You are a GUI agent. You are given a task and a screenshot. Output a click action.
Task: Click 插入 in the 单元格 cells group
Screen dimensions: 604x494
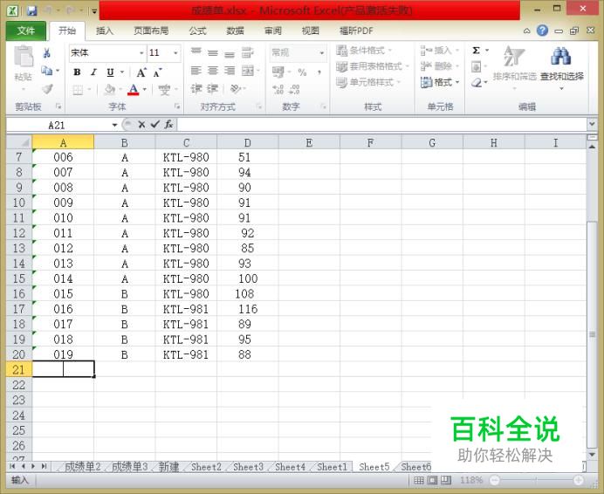pyautogui.click(x=440, y=50)
